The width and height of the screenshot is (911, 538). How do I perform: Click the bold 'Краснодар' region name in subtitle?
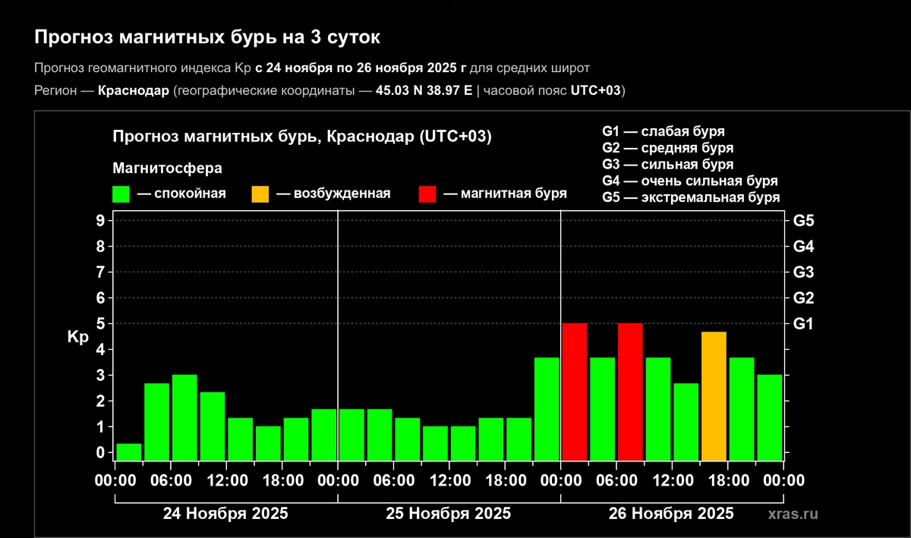(x=134, y=91)
